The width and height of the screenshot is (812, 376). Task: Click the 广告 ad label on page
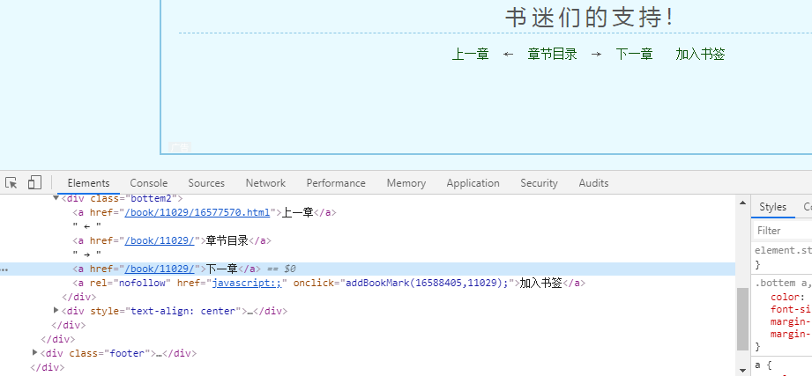(x=180, y=148)
